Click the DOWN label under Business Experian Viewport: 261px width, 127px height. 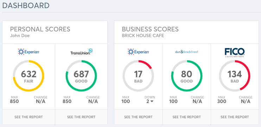(150, 97)
